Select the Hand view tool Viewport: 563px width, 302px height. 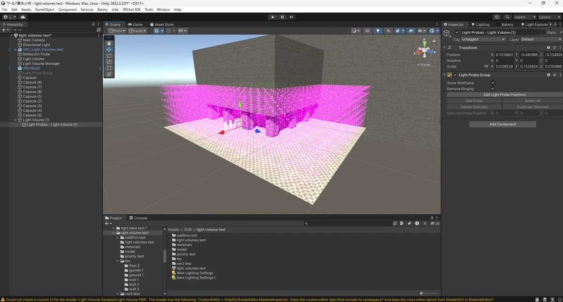coord(109,43)
